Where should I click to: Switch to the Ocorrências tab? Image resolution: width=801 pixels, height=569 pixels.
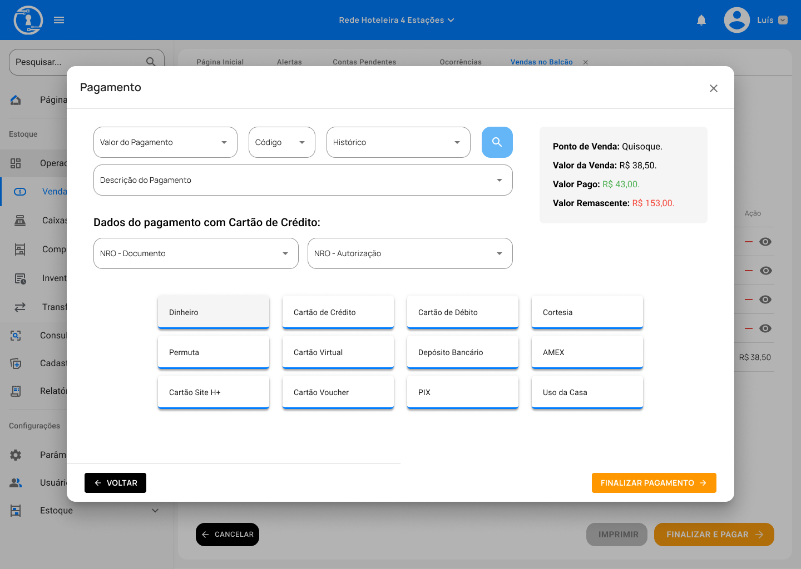[460, 62]
